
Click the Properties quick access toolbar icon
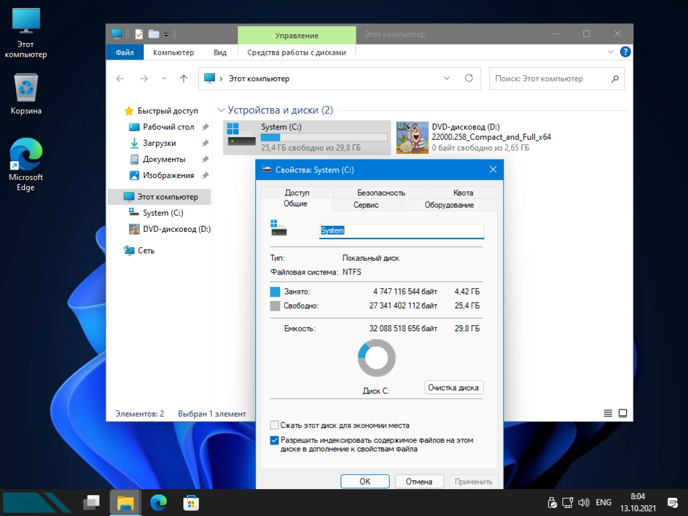[139, 34]
